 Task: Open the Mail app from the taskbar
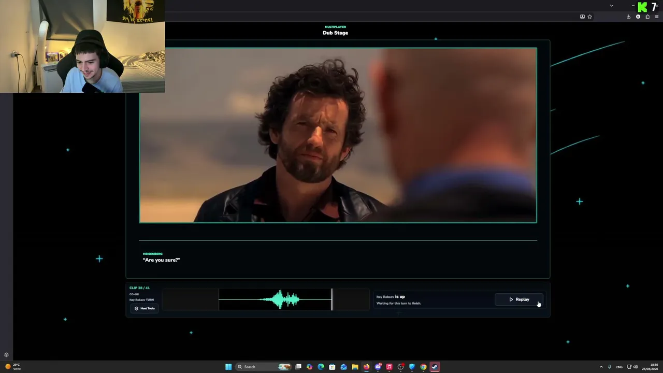coord(344,367)
